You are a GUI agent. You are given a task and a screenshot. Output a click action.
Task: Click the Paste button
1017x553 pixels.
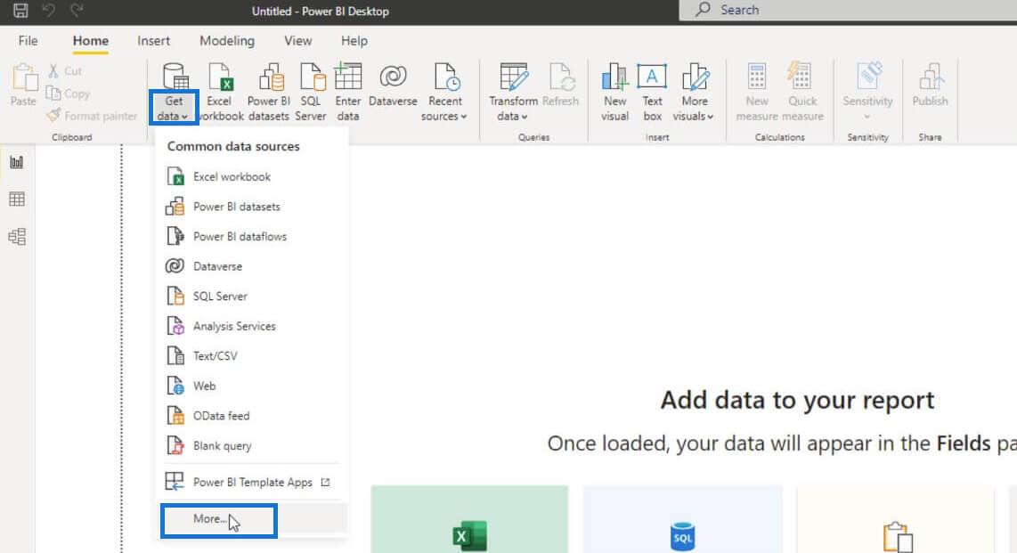click(23, 85)
